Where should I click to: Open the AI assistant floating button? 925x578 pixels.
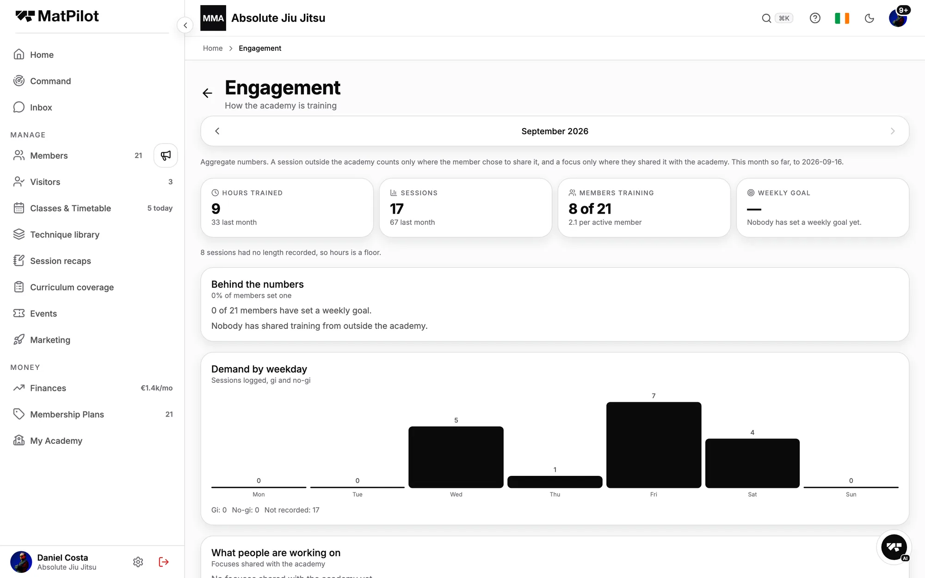894,547
